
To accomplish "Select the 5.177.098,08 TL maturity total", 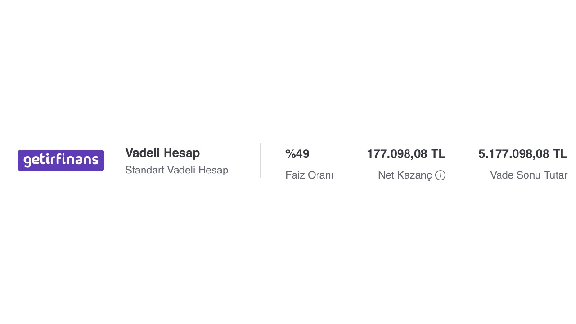I will 523,154.
